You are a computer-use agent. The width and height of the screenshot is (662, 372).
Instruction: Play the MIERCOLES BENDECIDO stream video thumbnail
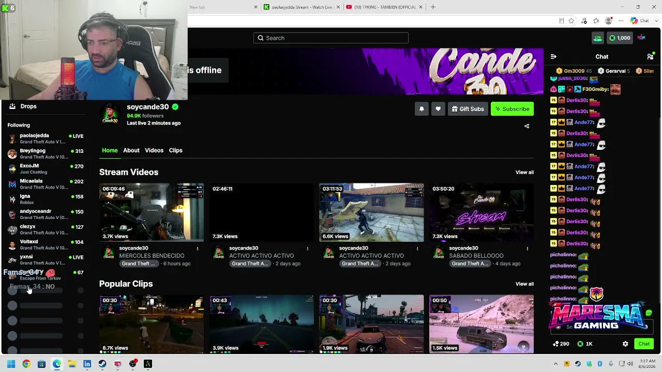pos(152,212)
